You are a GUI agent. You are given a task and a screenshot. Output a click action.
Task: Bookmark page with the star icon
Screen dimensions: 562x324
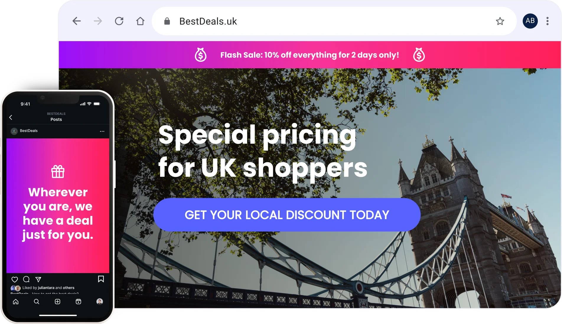tap(500, 21)
